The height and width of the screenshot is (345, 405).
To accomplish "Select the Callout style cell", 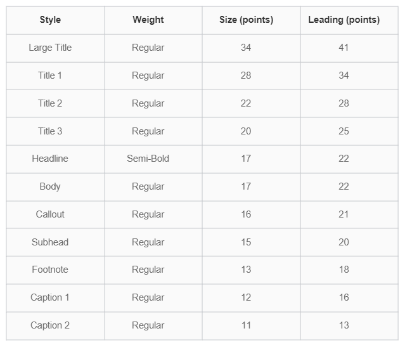I will click(50, 214).
